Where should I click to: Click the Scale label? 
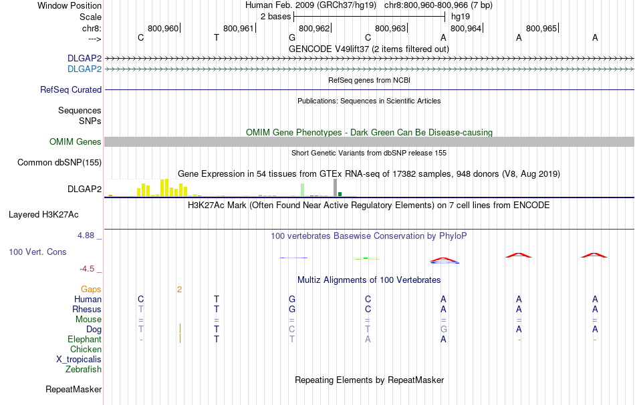click(x=90, y=17)
